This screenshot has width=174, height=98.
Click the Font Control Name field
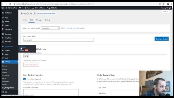click(x=58, y=40)
